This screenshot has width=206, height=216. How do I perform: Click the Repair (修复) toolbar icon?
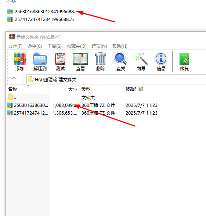click(x=184, y=61)
